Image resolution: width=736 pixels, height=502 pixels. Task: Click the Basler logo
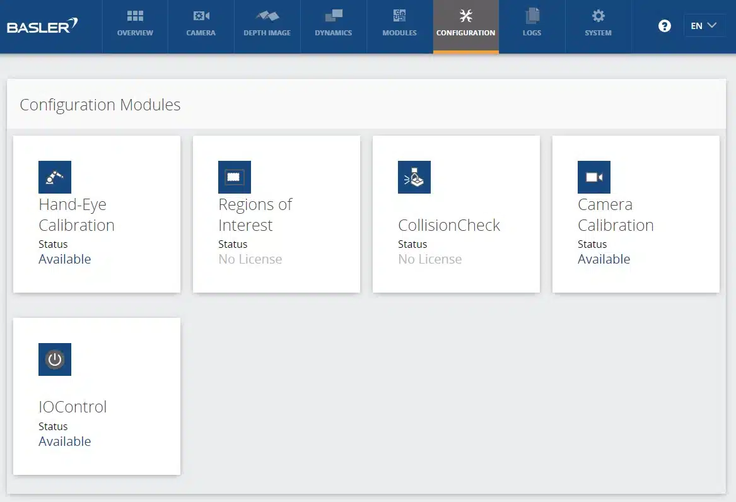click(x=42, y=26)
